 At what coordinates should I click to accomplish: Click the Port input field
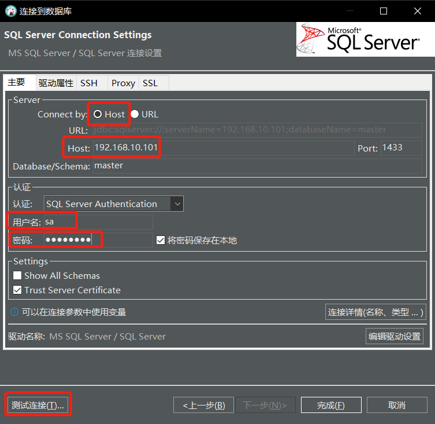[x=401, y=148]
